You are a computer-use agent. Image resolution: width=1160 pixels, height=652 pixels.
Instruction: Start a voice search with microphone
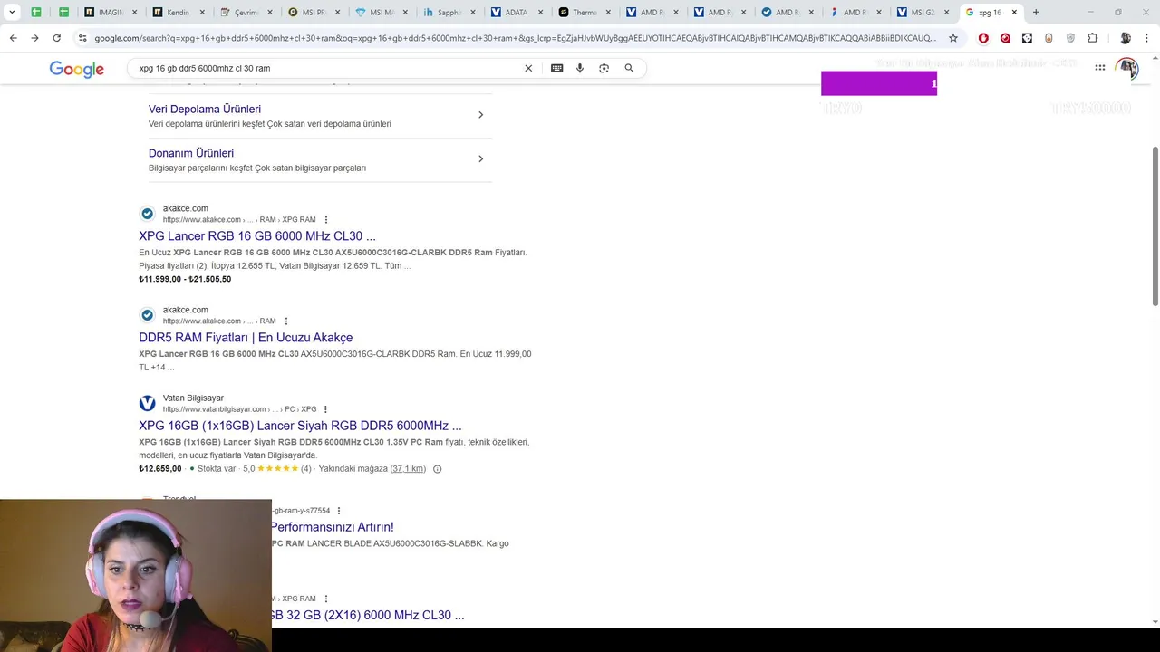click(580, 68)
